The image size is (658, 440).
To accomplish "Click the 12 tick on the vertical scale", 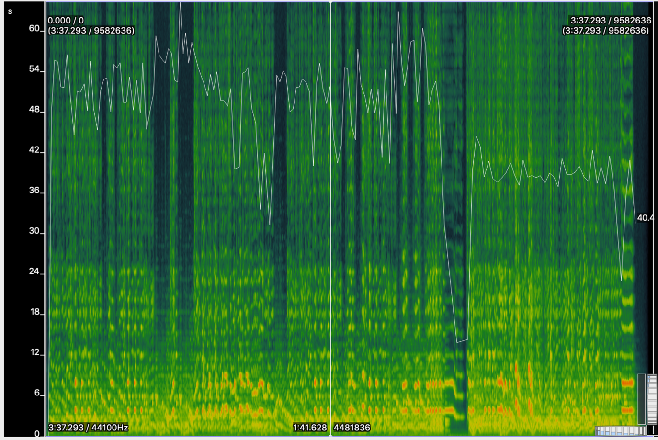I will click(34, 353).
